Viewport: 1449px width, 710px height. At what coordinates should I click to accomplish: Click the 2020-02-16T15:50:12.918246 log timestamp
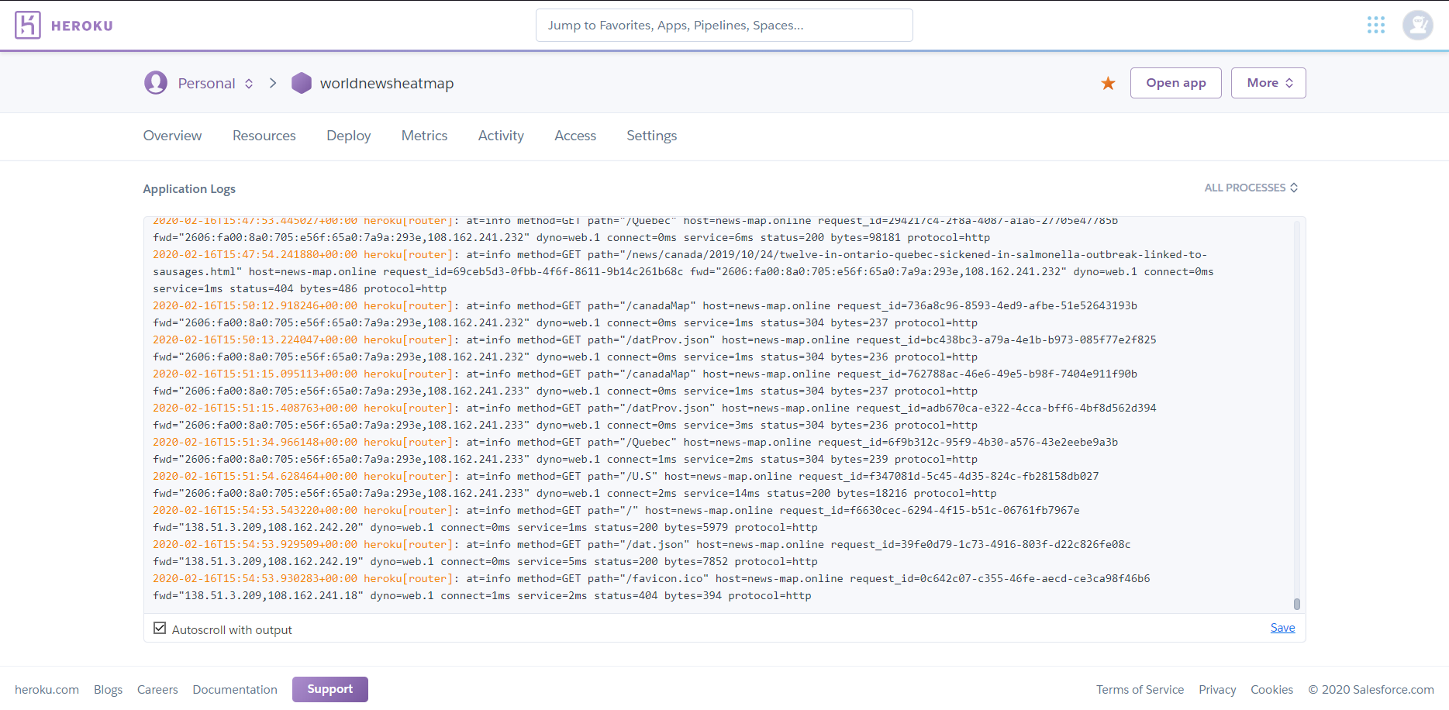click(255, 305)
